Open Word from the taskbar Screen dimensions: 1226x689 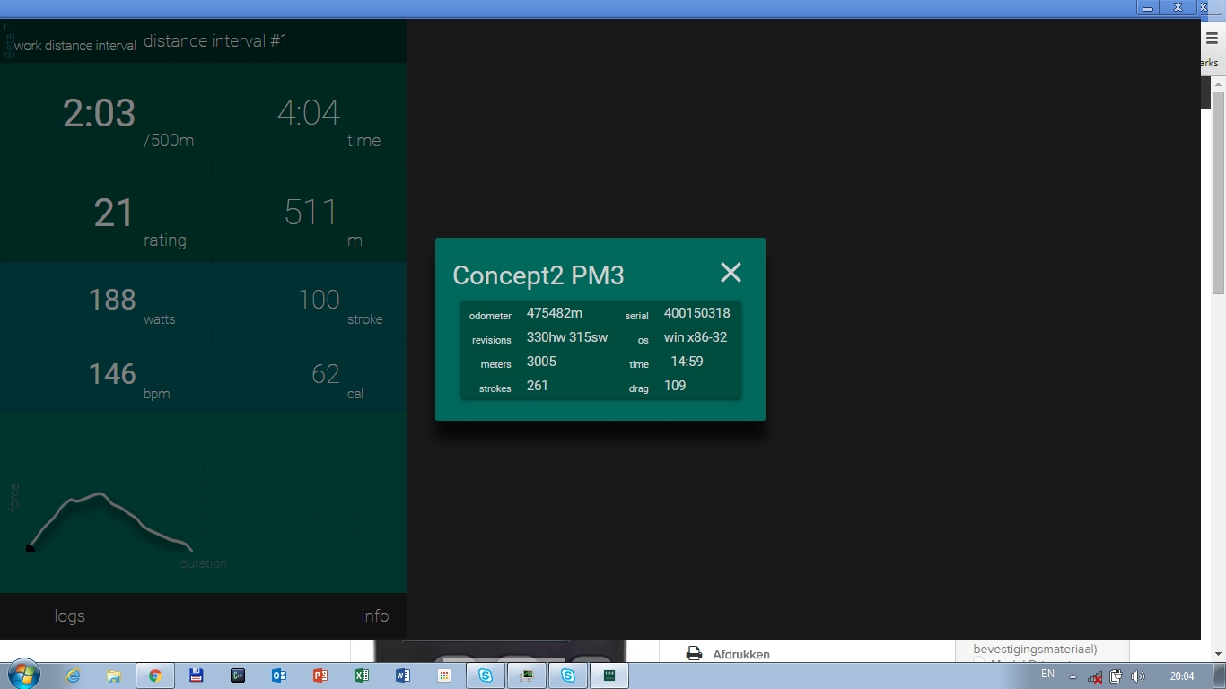point(403,676)
